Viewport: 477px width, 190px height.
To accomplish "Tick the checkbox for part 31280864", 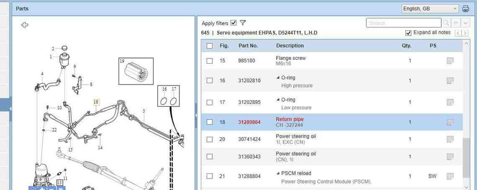I will point(209,122).
